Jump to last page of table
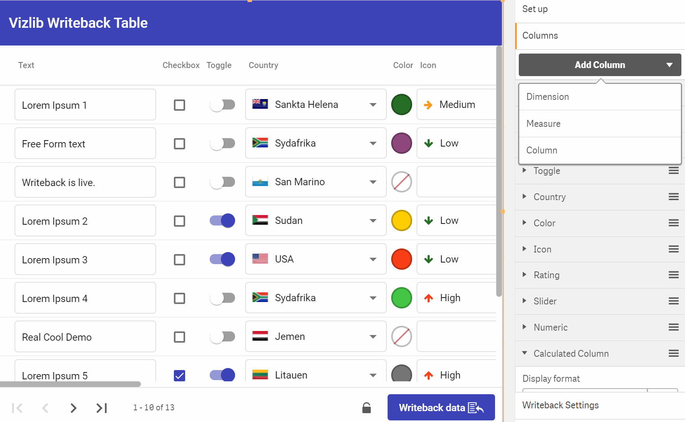The image size is (685, 422). [101, 408]
